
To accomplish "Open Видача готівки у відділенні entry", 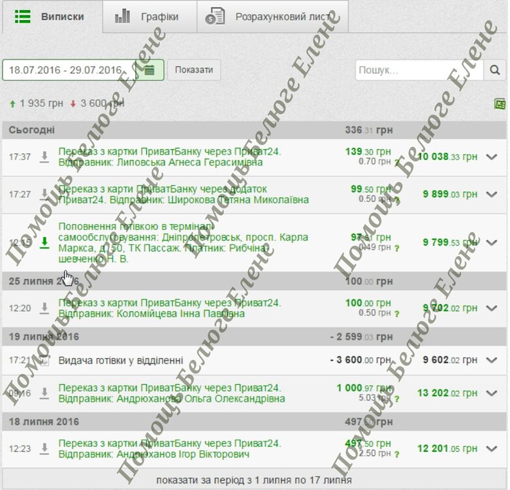I will point(121,361).
